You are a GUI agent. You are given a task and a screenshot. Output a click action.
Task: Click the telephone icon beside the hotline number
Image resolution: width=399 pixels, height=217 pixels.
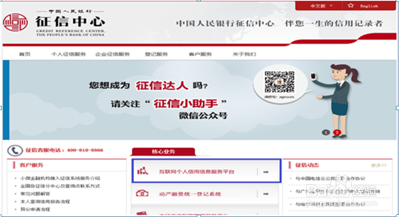pyautogui.click(x=15, y=151)
